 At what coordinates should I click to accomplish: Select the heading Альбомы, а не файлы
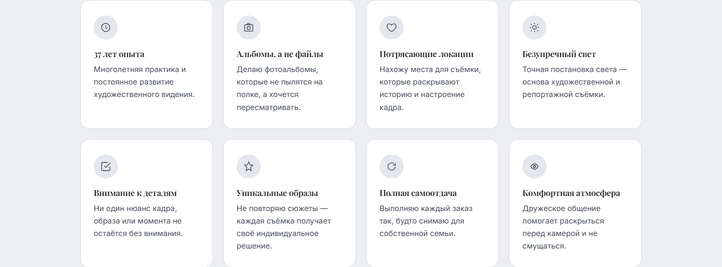[x=280, y=54]
